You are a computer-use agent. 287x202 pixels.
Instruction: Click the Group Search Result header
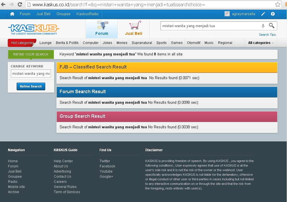coord(167,116)
